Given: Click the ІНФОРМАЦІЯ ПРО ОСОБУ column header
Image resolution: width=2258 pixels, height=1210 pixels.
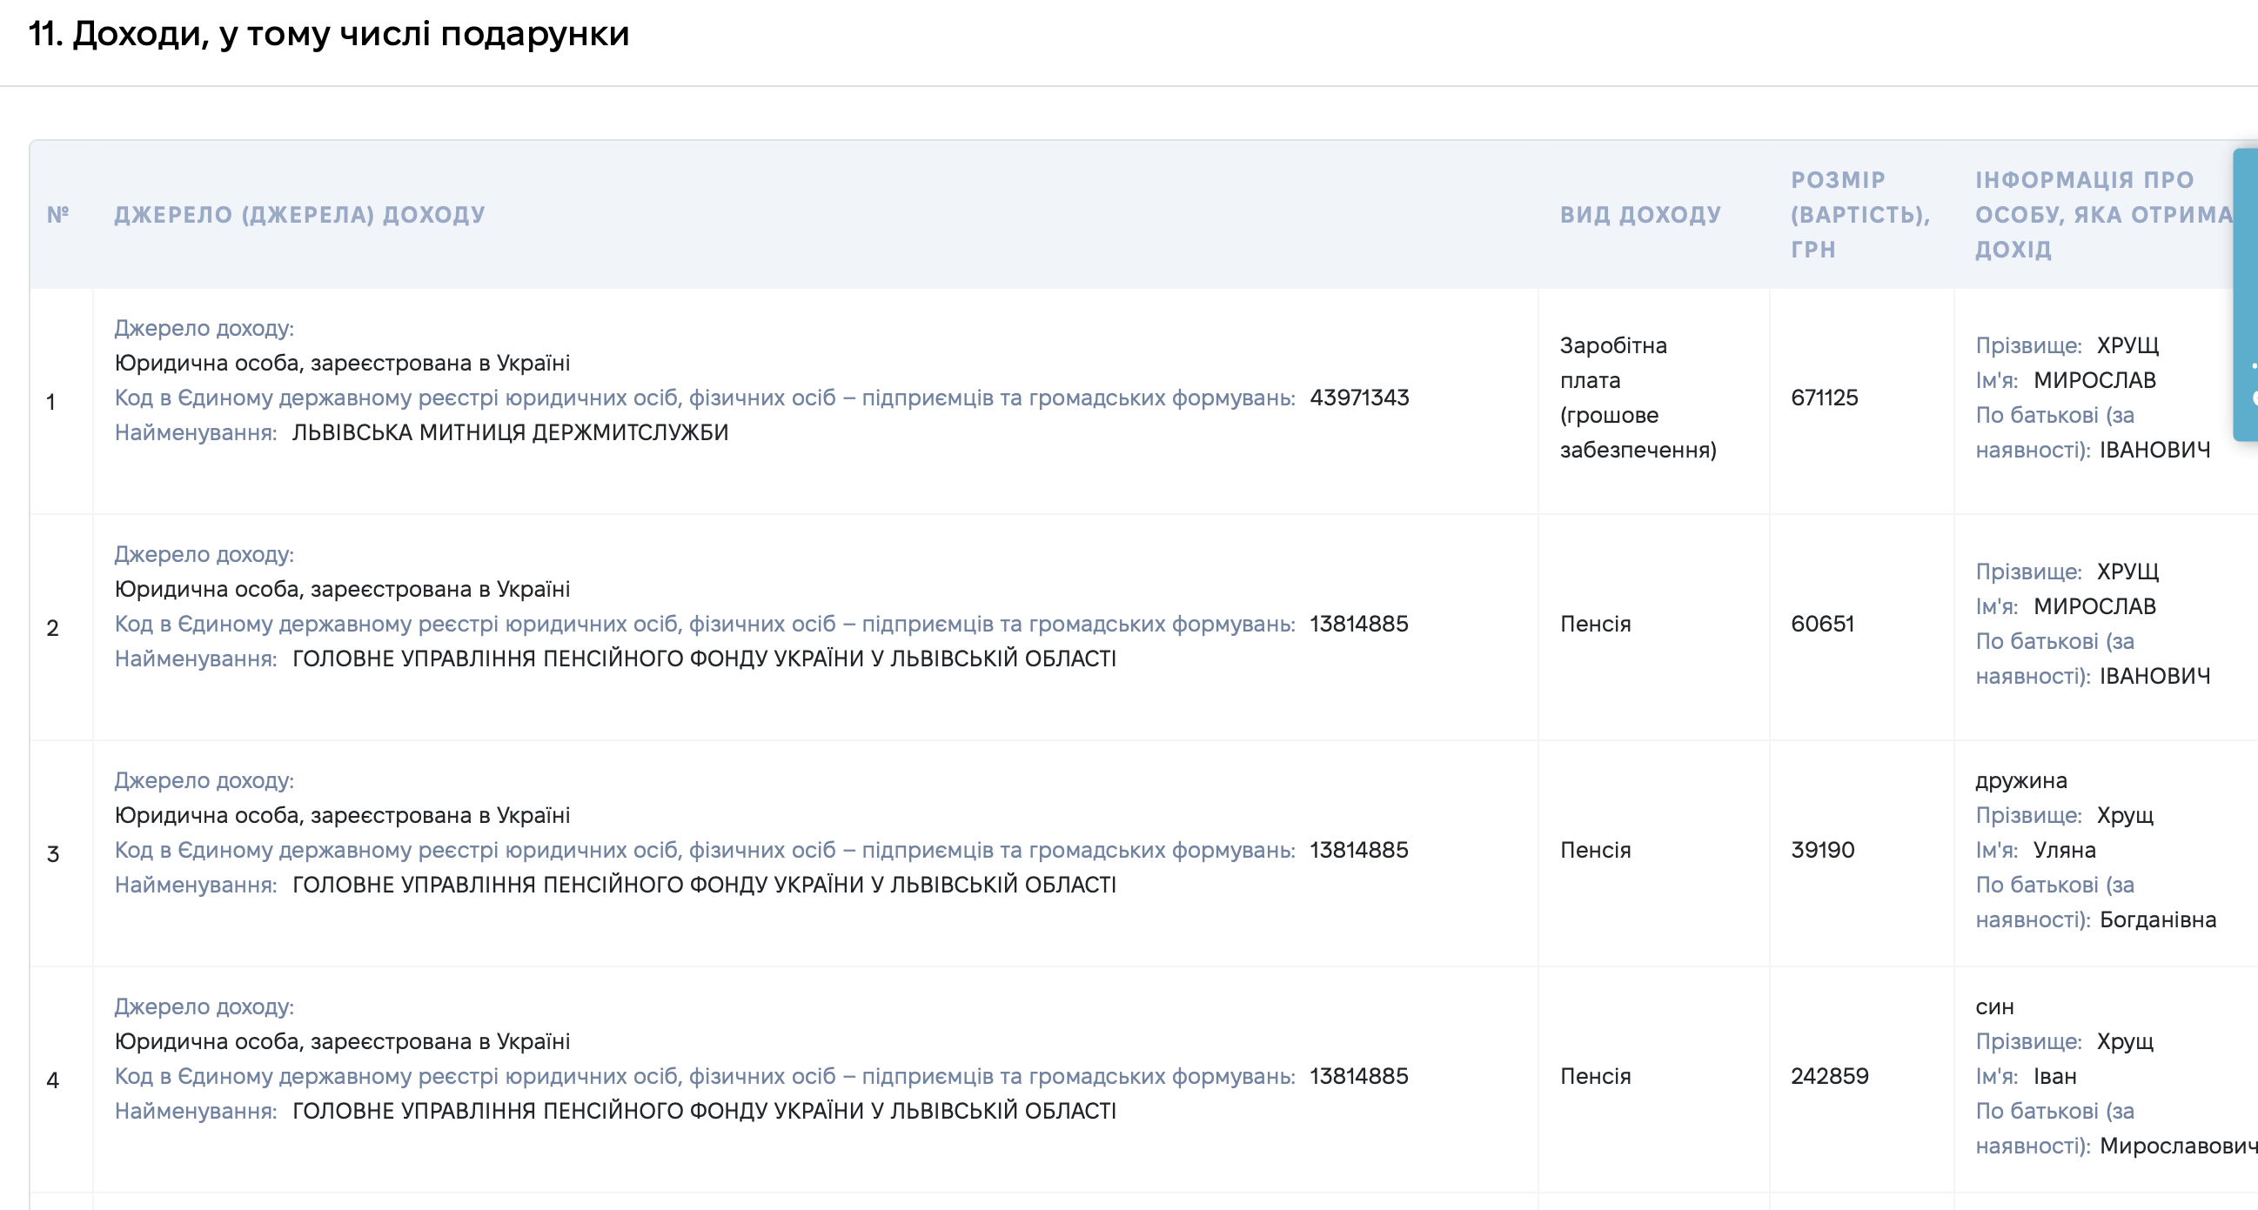Looking at the screenshot, I should coord(2104,215).
